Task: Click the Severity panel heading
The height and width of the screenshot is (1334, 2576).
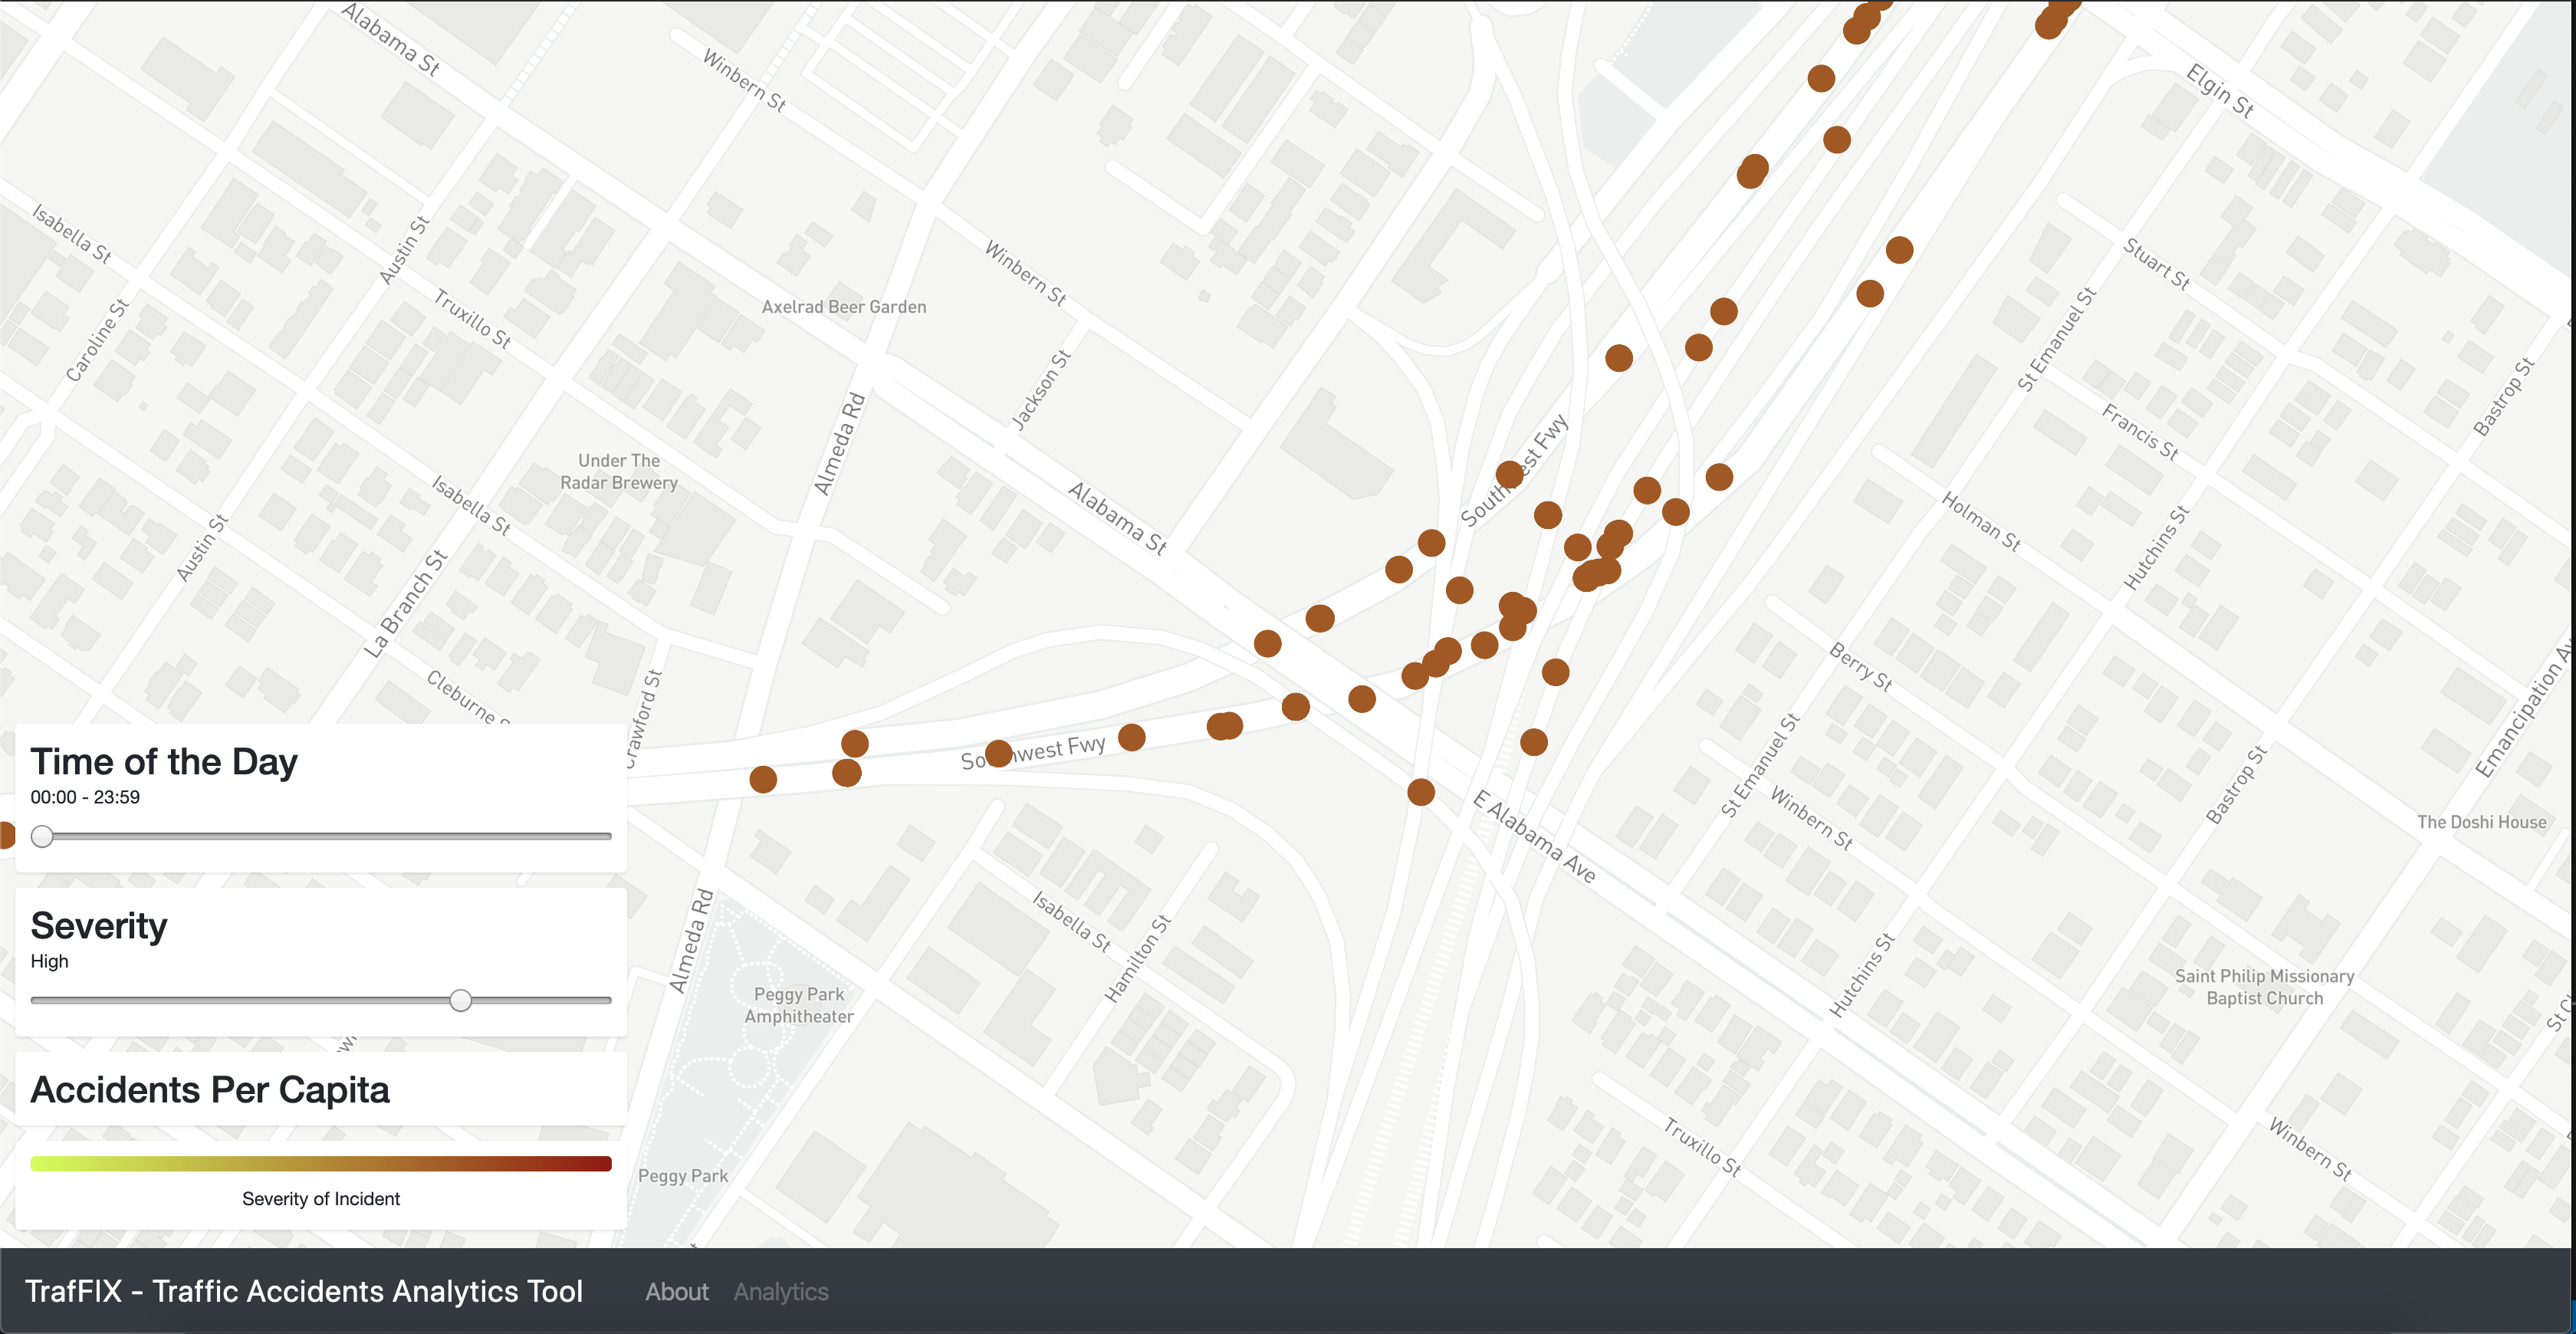Action: (x=99, y=925)
